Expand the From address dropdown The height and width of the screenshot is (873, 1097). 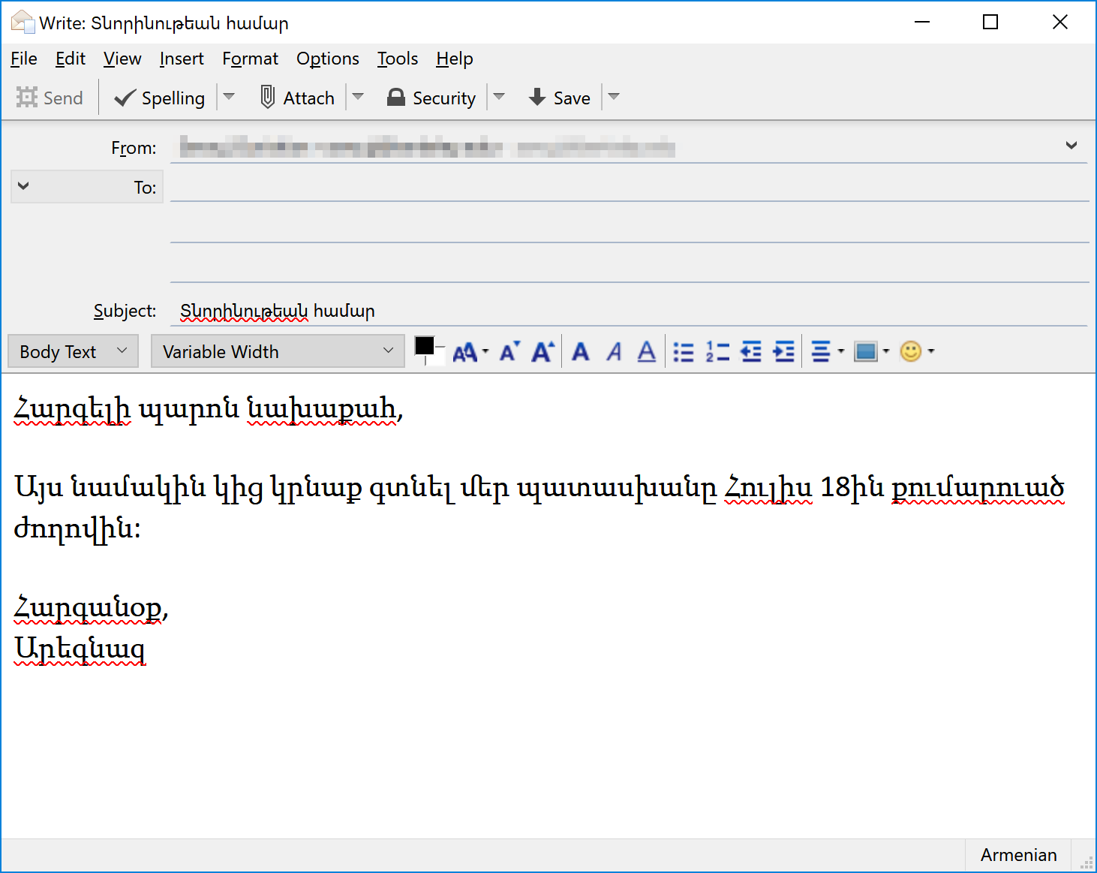pyautogui.click(x=1071, y=146)
